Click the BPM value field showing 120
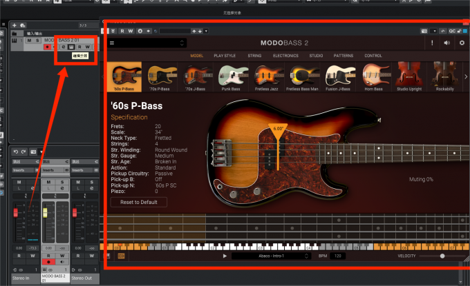The image size is (470, 286). (337, 256)
